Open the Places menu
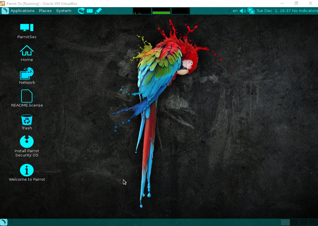 45,11
